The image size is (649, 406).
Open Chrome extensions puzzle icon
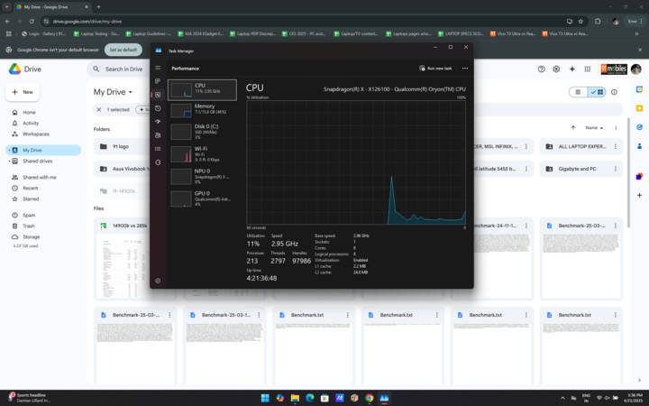pyautogui.click(x=598, y=21)
